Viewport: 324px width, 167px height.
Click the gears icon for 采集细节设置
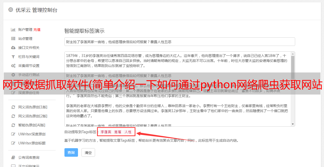coord(13,66)
